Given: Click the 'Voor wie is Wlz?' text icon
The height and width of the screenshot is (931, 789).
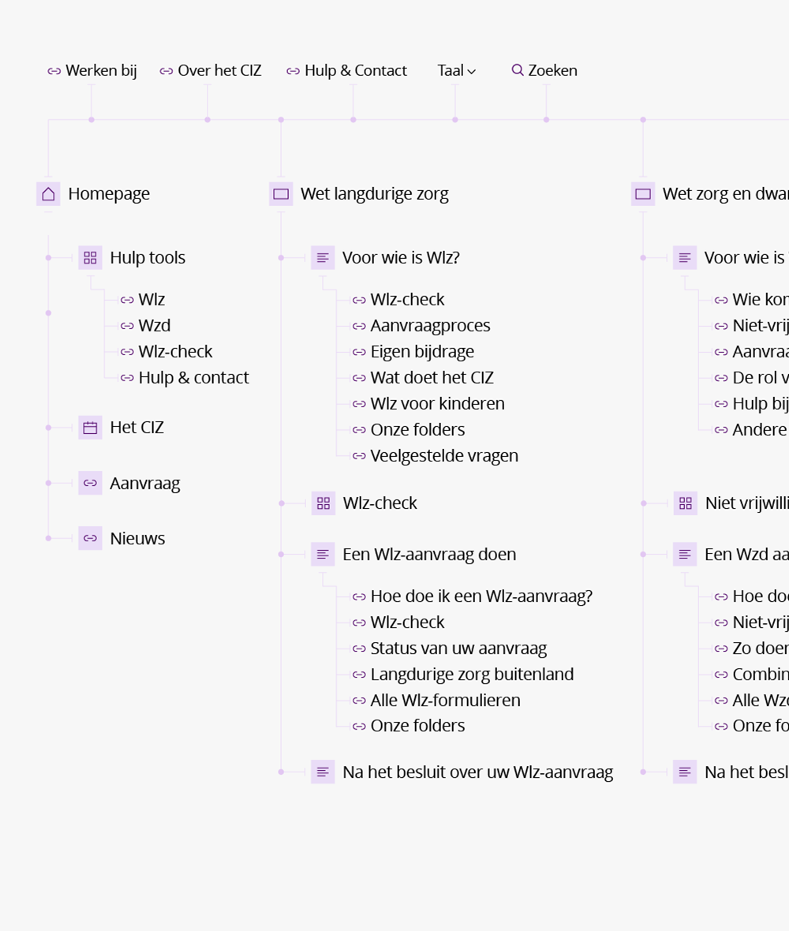Looking at the screenshot, I should click(x=323, y=258).
